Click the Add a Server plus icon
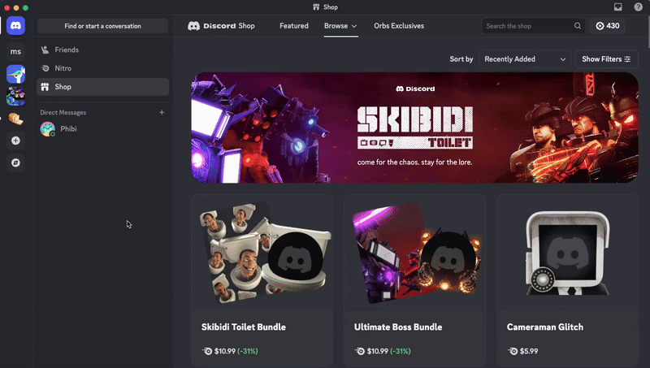Viewport: 650px width, 368px height. pos(15,141)
